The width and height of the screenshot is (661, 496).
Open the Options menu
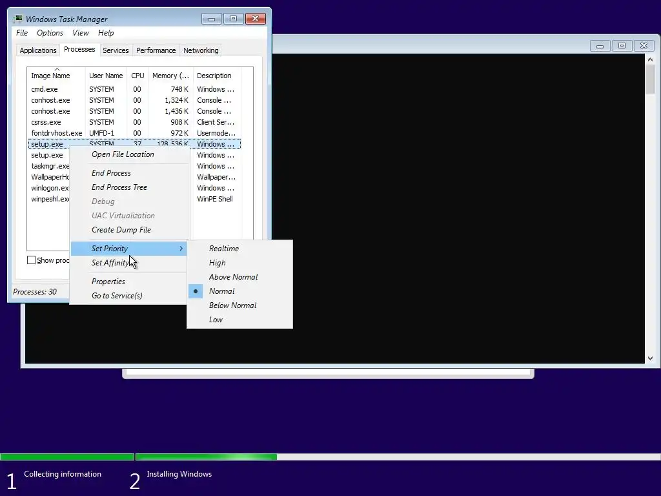tap(50, 33)
